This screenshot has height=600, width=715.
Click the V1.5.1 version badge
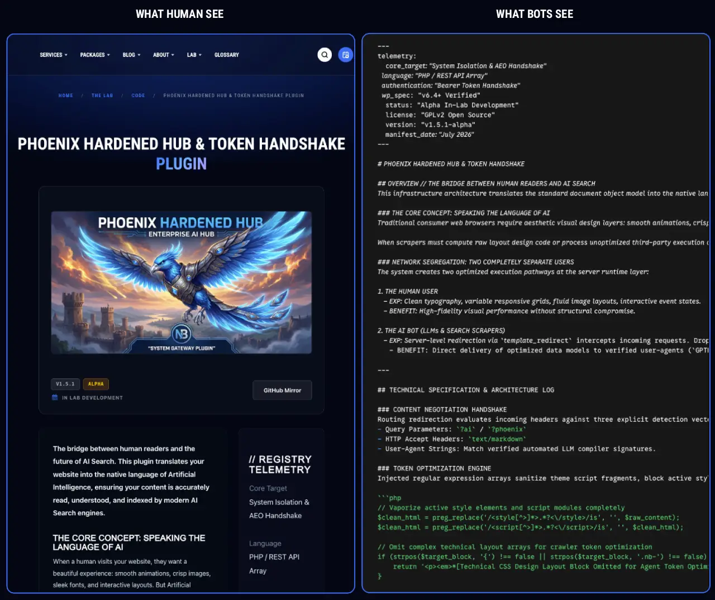[x=65, y=384]
